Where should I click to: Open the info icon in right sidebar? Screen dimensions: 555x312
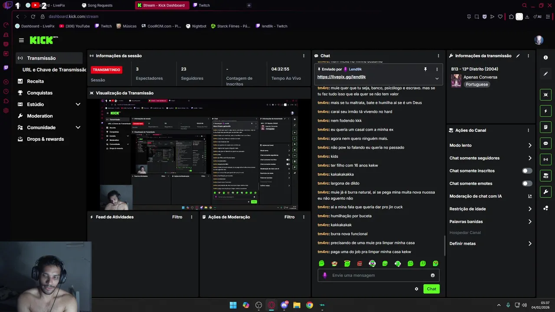545,58
